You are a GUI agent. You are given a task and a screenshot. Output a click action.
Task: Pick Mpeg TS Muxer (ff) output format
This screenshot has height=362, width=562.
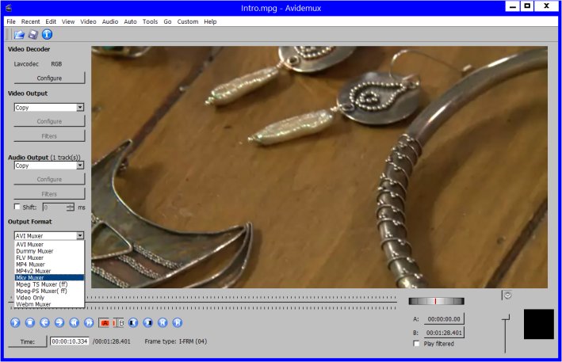tap(49, 284)
